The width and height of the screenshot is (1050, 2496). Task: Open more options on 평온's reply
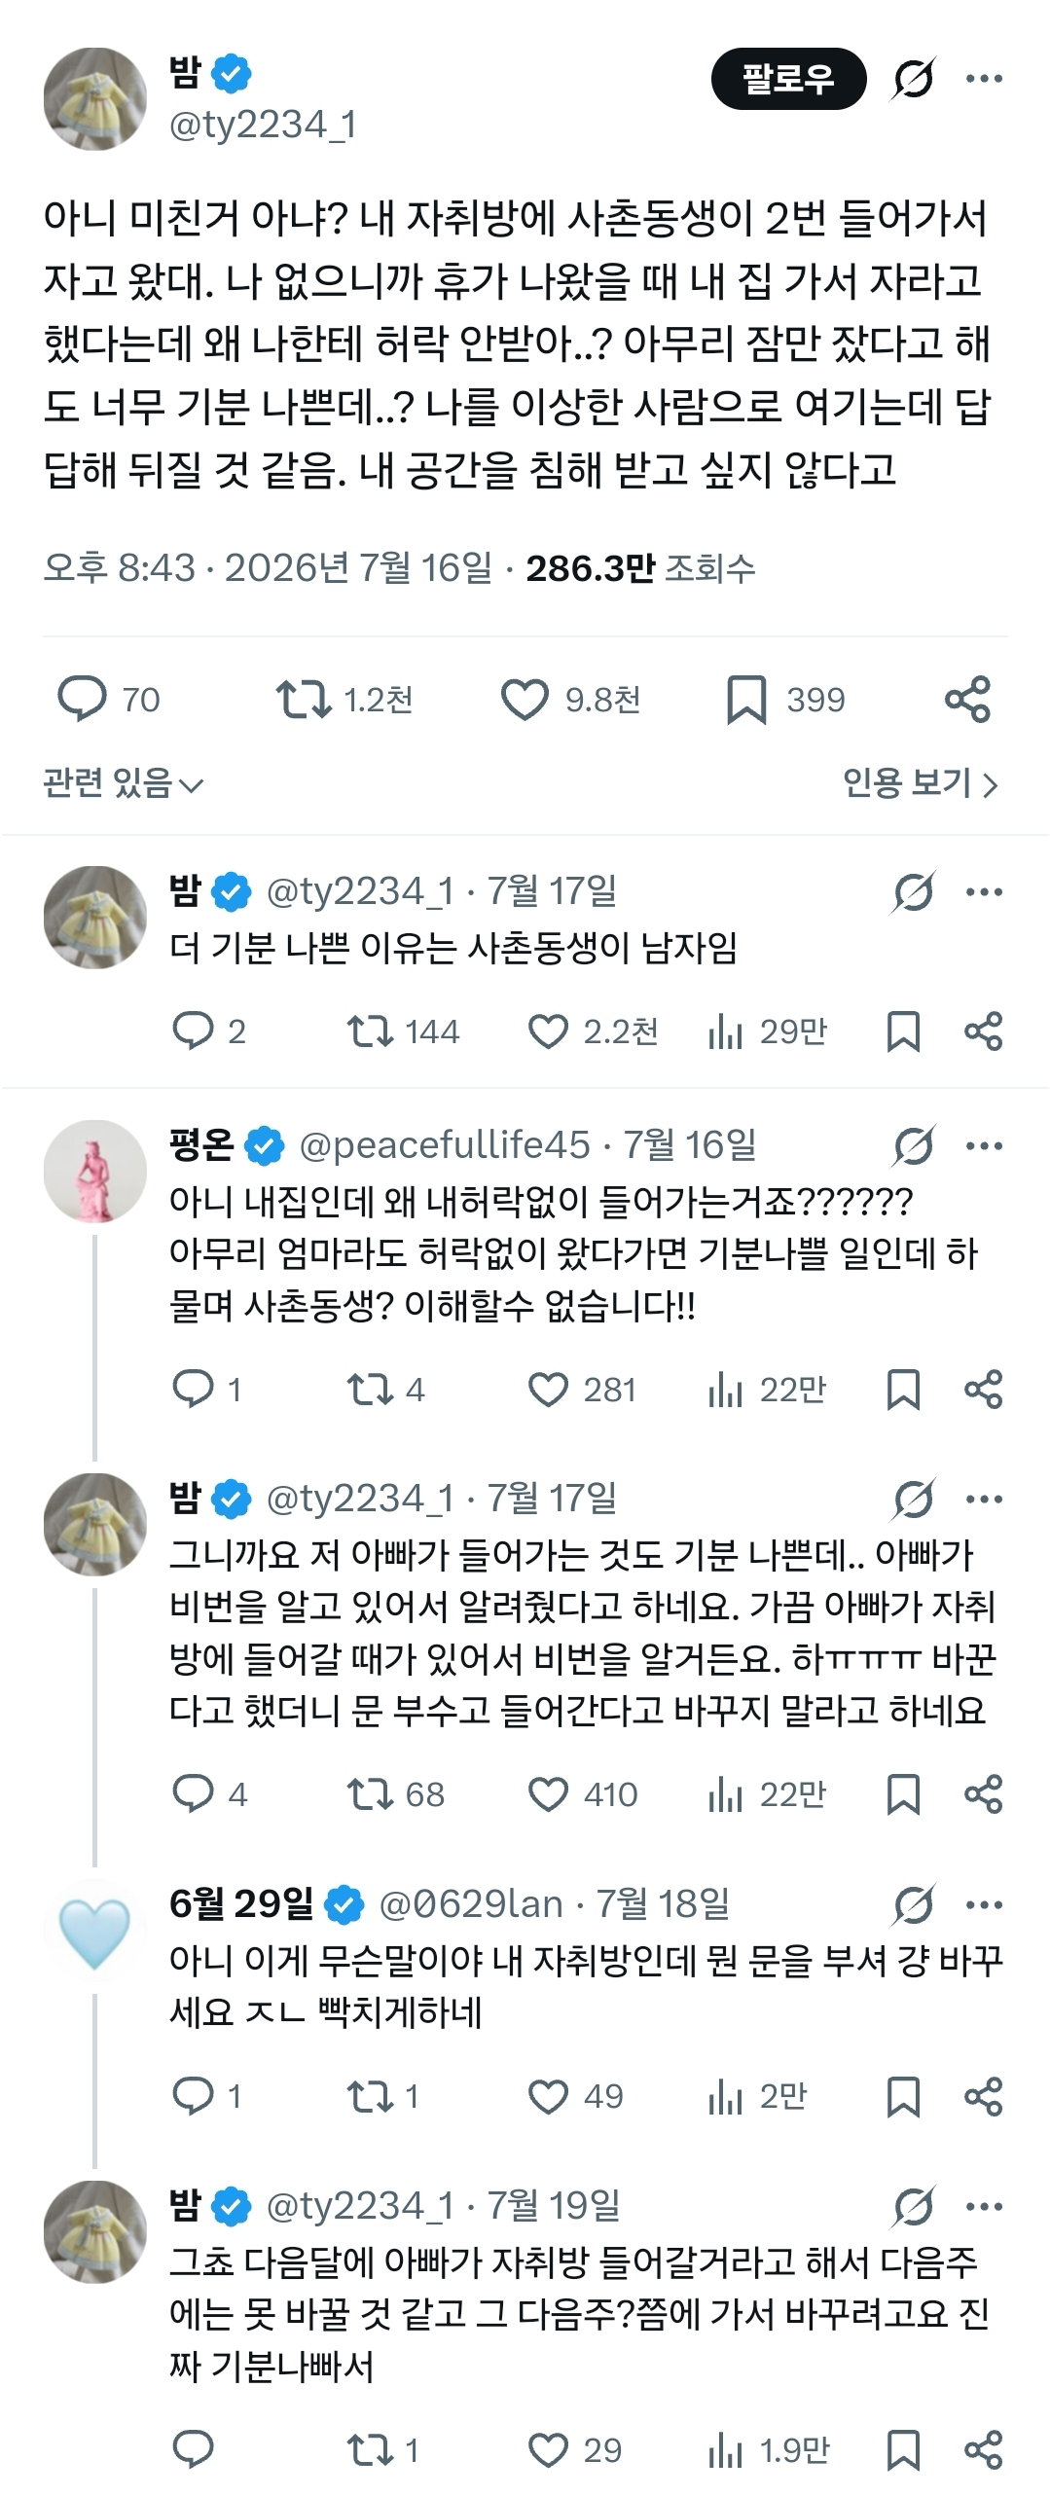[x=984, y=1146]
